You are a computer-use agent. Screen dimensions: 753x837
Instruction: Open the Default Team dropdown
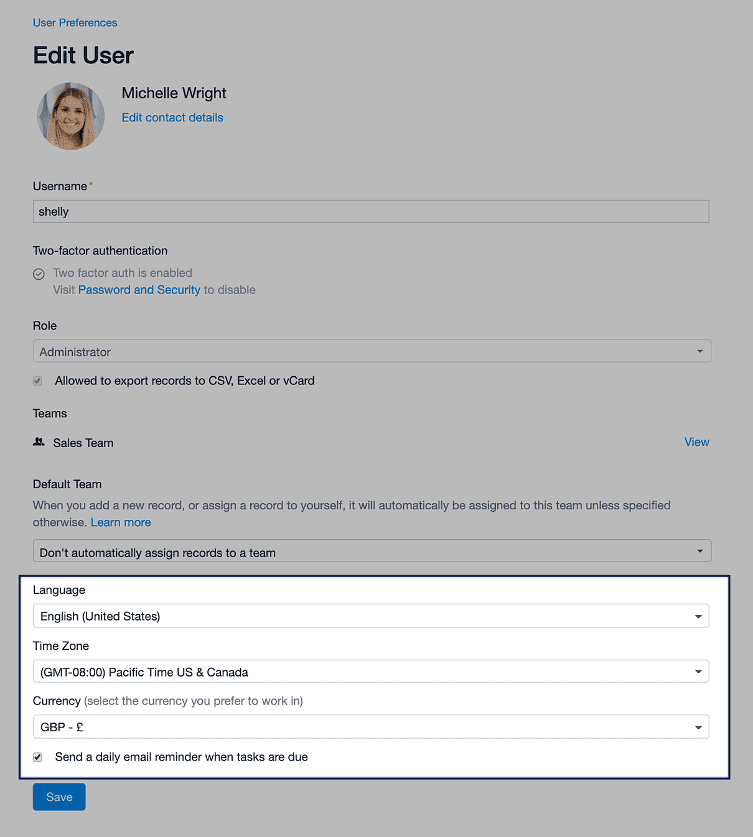372,551
